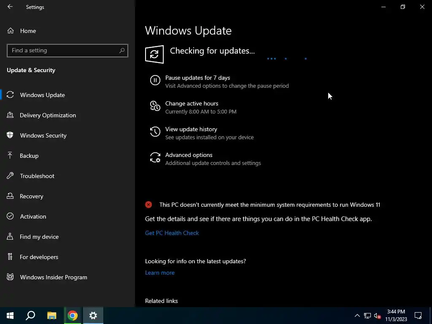Open Delivery Optimization page
The image size is (432, 324).
(67, 115)
